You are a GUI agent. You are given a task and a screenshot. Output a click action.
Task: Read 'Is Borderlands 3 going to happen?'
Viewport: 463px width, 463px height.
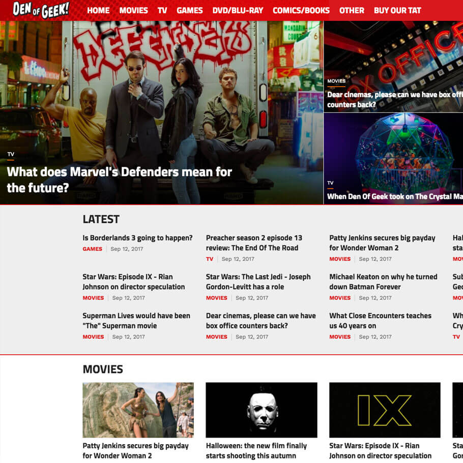click(137, 238)
